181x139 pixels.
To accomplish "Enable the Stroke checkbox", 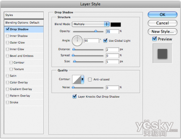I will pos(8,102).
